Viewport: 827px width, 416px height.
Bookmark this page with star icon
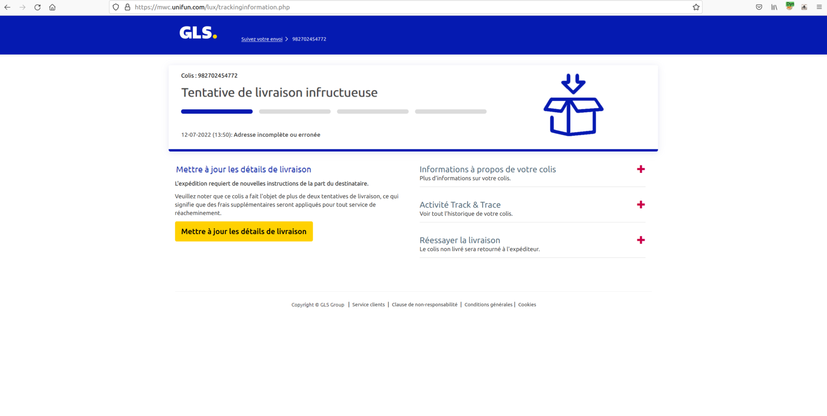[696, 7]
